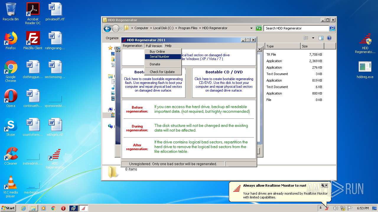The width and height of the screenshot is (378, 212).
Task: Launch Acrobat Reader DC from desktop
Action: [33, 13]
